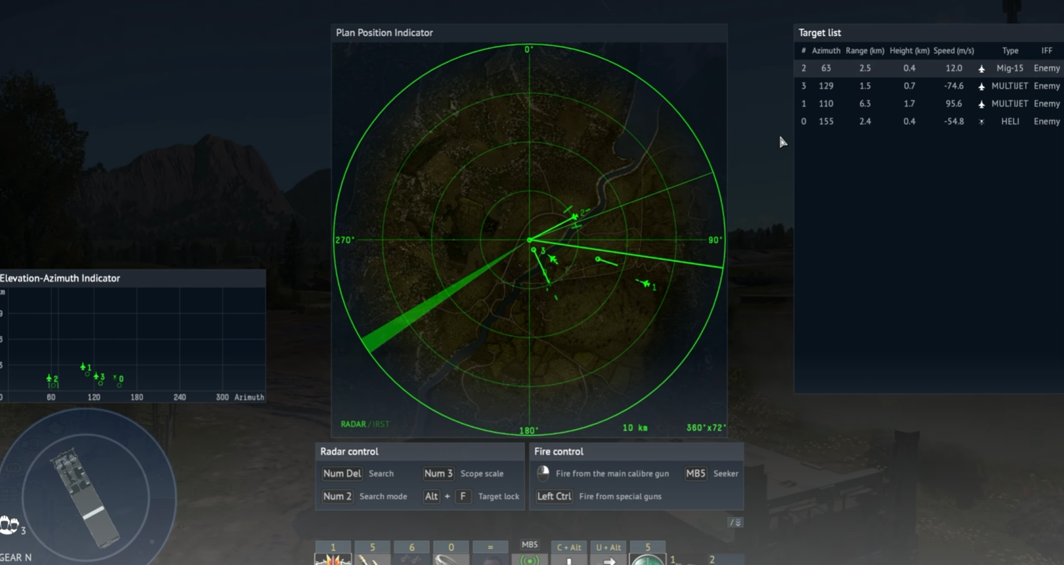Select target 1 MULTIJET row at azimuth 110

coord(929,104)
